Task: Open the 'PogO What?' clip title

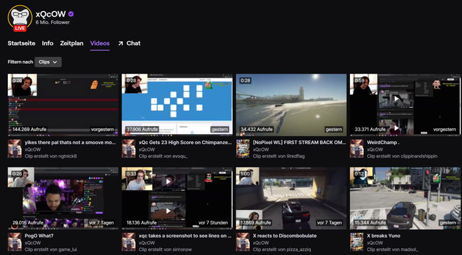Action: coord(39,236)
